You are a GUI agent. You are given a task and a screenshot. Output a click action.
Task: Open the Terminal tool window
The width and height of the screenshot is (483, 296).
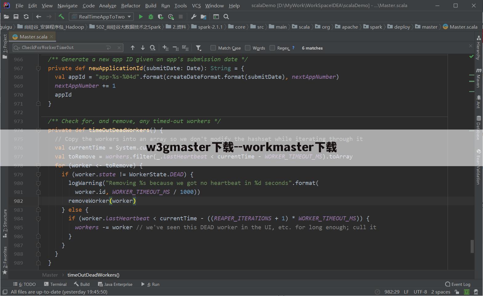[55, 284]
